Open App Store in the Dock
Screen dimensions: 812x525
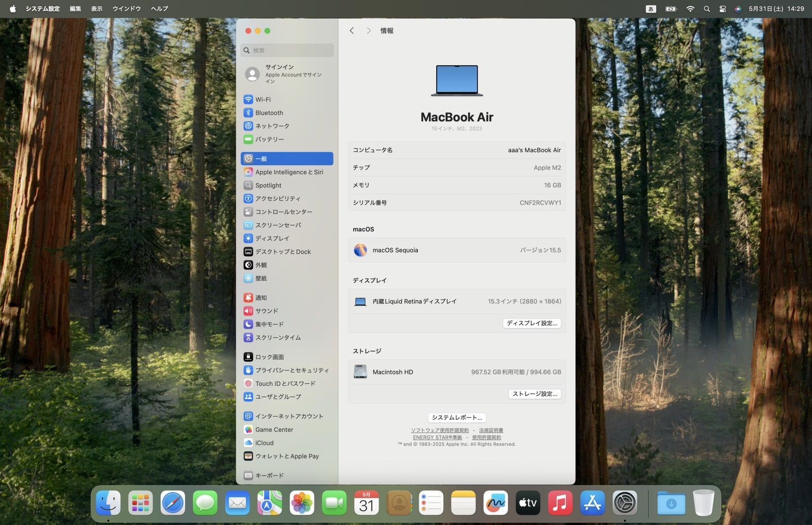[x=592, y=504]
